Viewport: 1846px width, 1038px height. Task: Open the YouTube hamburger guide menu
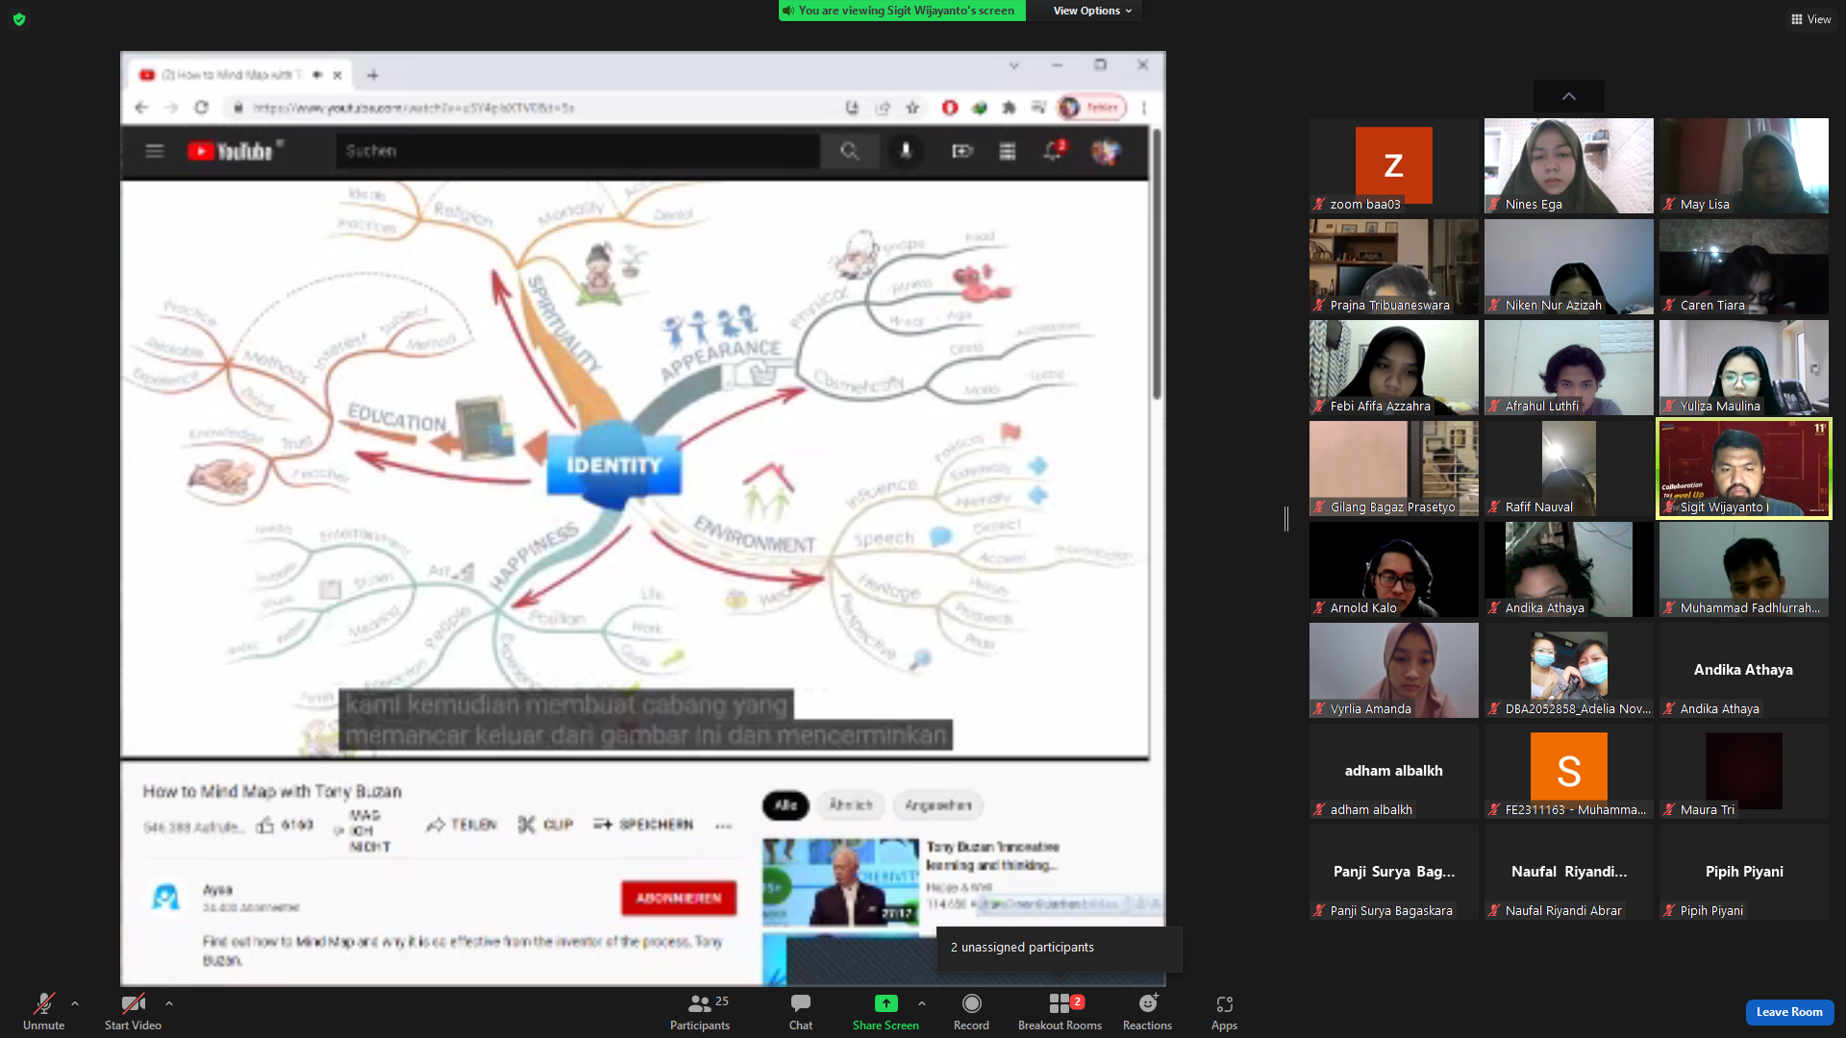(x=154, y=151)
